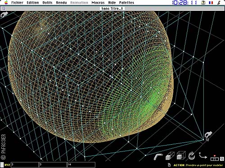
Task: Click the segmented bar with red dot
Action: point(215,158)
